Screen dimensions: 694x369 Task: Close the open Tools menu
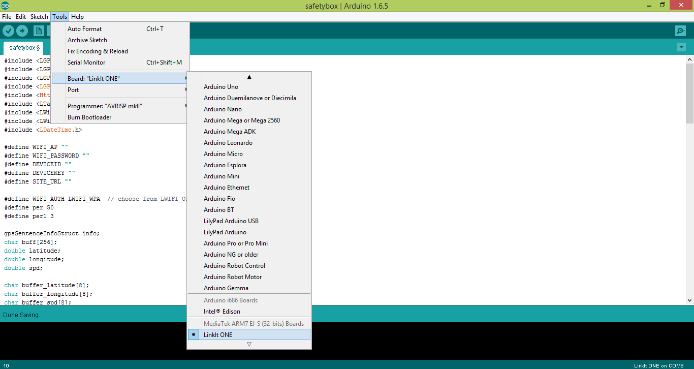click(x=59, y=17)
